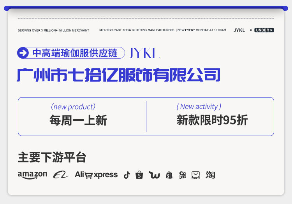The image size is (292, 204).
Task: Click the SERVING OVER 3 MILLION+ text
Action: (x=38, y=30)
